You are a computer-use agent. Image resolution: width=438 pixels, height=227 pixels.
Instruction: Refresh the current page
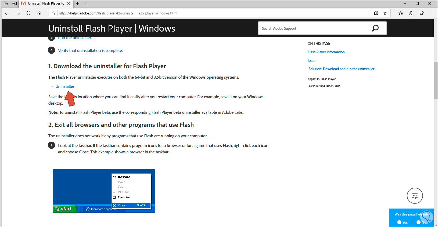28,13
